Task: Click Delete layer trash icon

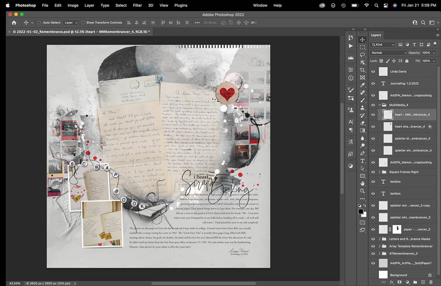Action: point(431,282)
